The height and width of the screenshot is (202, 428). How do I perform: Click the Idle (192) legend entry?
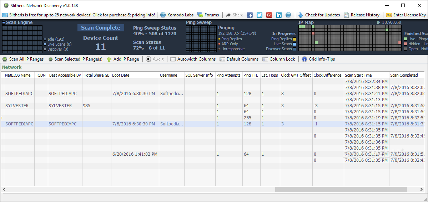coord(54,39)
